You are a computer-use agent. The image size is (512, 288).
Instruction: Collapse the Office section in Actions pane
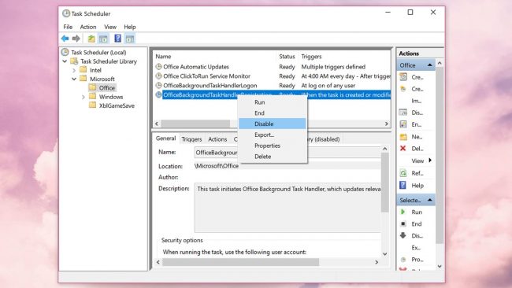click(x=430, y=65)
